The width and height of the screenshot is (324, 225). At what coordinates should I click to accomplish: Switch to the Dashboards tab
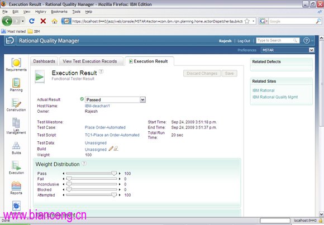44,61
